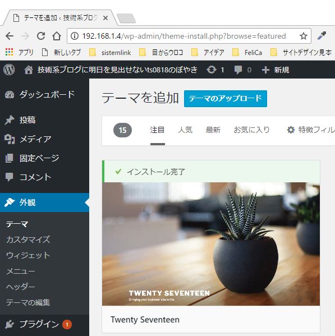Viewport: 335px width, 336px height.
Task: Click the テーマのアップロード button
Action: pyautogui.click(x=226, y=99)
